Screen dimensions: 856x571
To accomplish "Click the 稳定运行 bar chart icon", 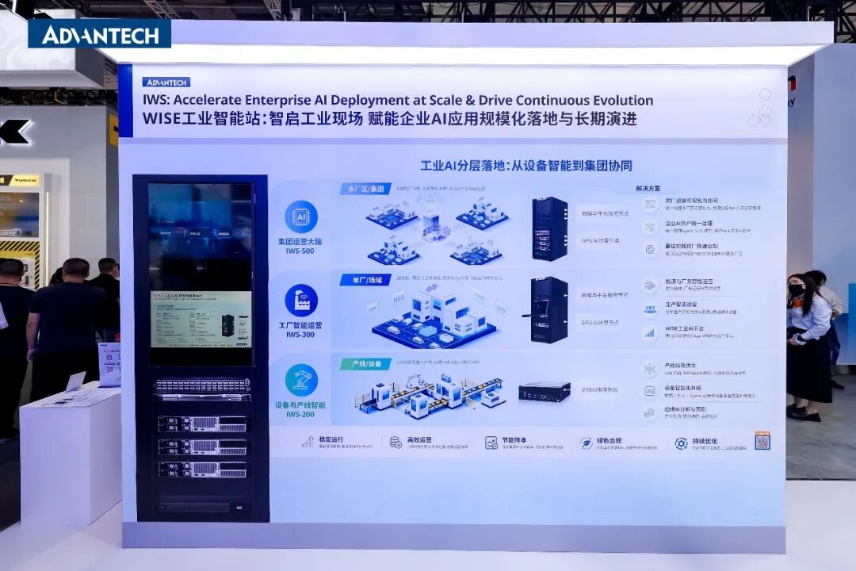I will (308, 442).
